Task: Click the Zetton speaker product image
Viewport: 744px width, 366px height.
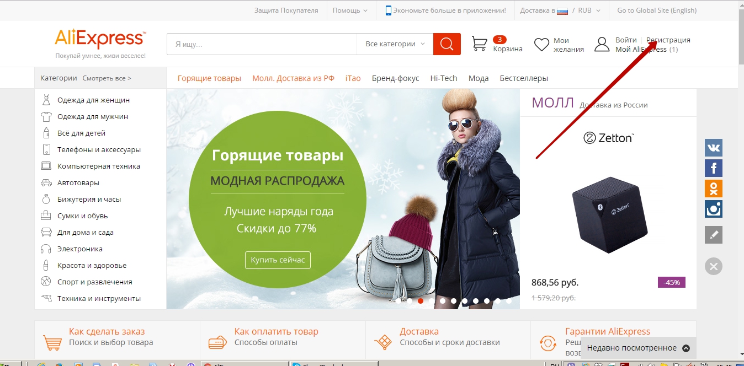Action: [x=609, y=216]
